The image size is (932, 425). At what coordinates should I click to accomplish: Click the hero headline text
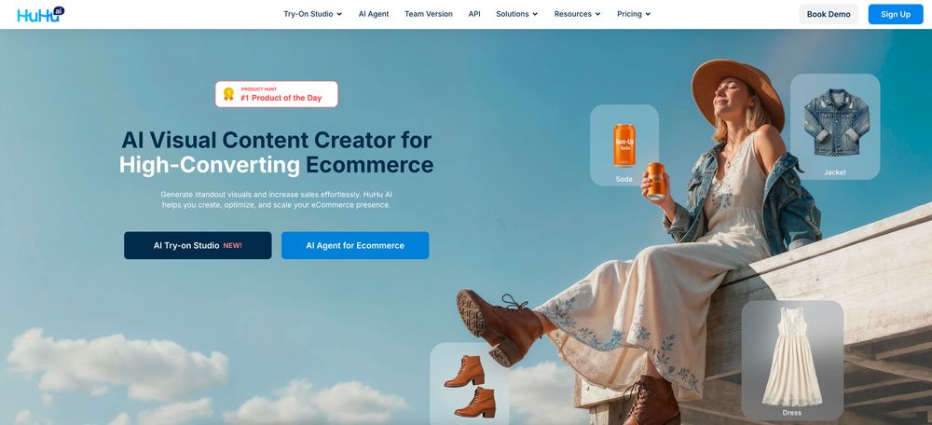(277, 152)
